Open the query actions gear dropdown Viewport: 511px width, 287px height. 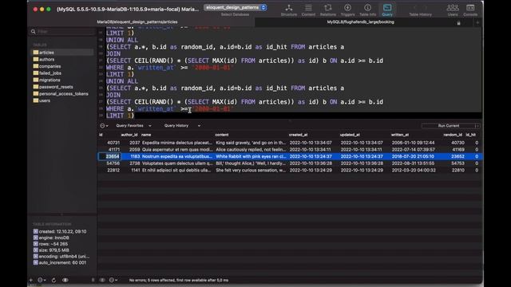pyautogui.click(x=105, y=126)
